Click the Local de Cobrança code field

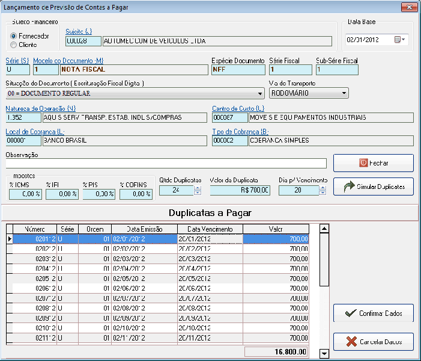23,141
